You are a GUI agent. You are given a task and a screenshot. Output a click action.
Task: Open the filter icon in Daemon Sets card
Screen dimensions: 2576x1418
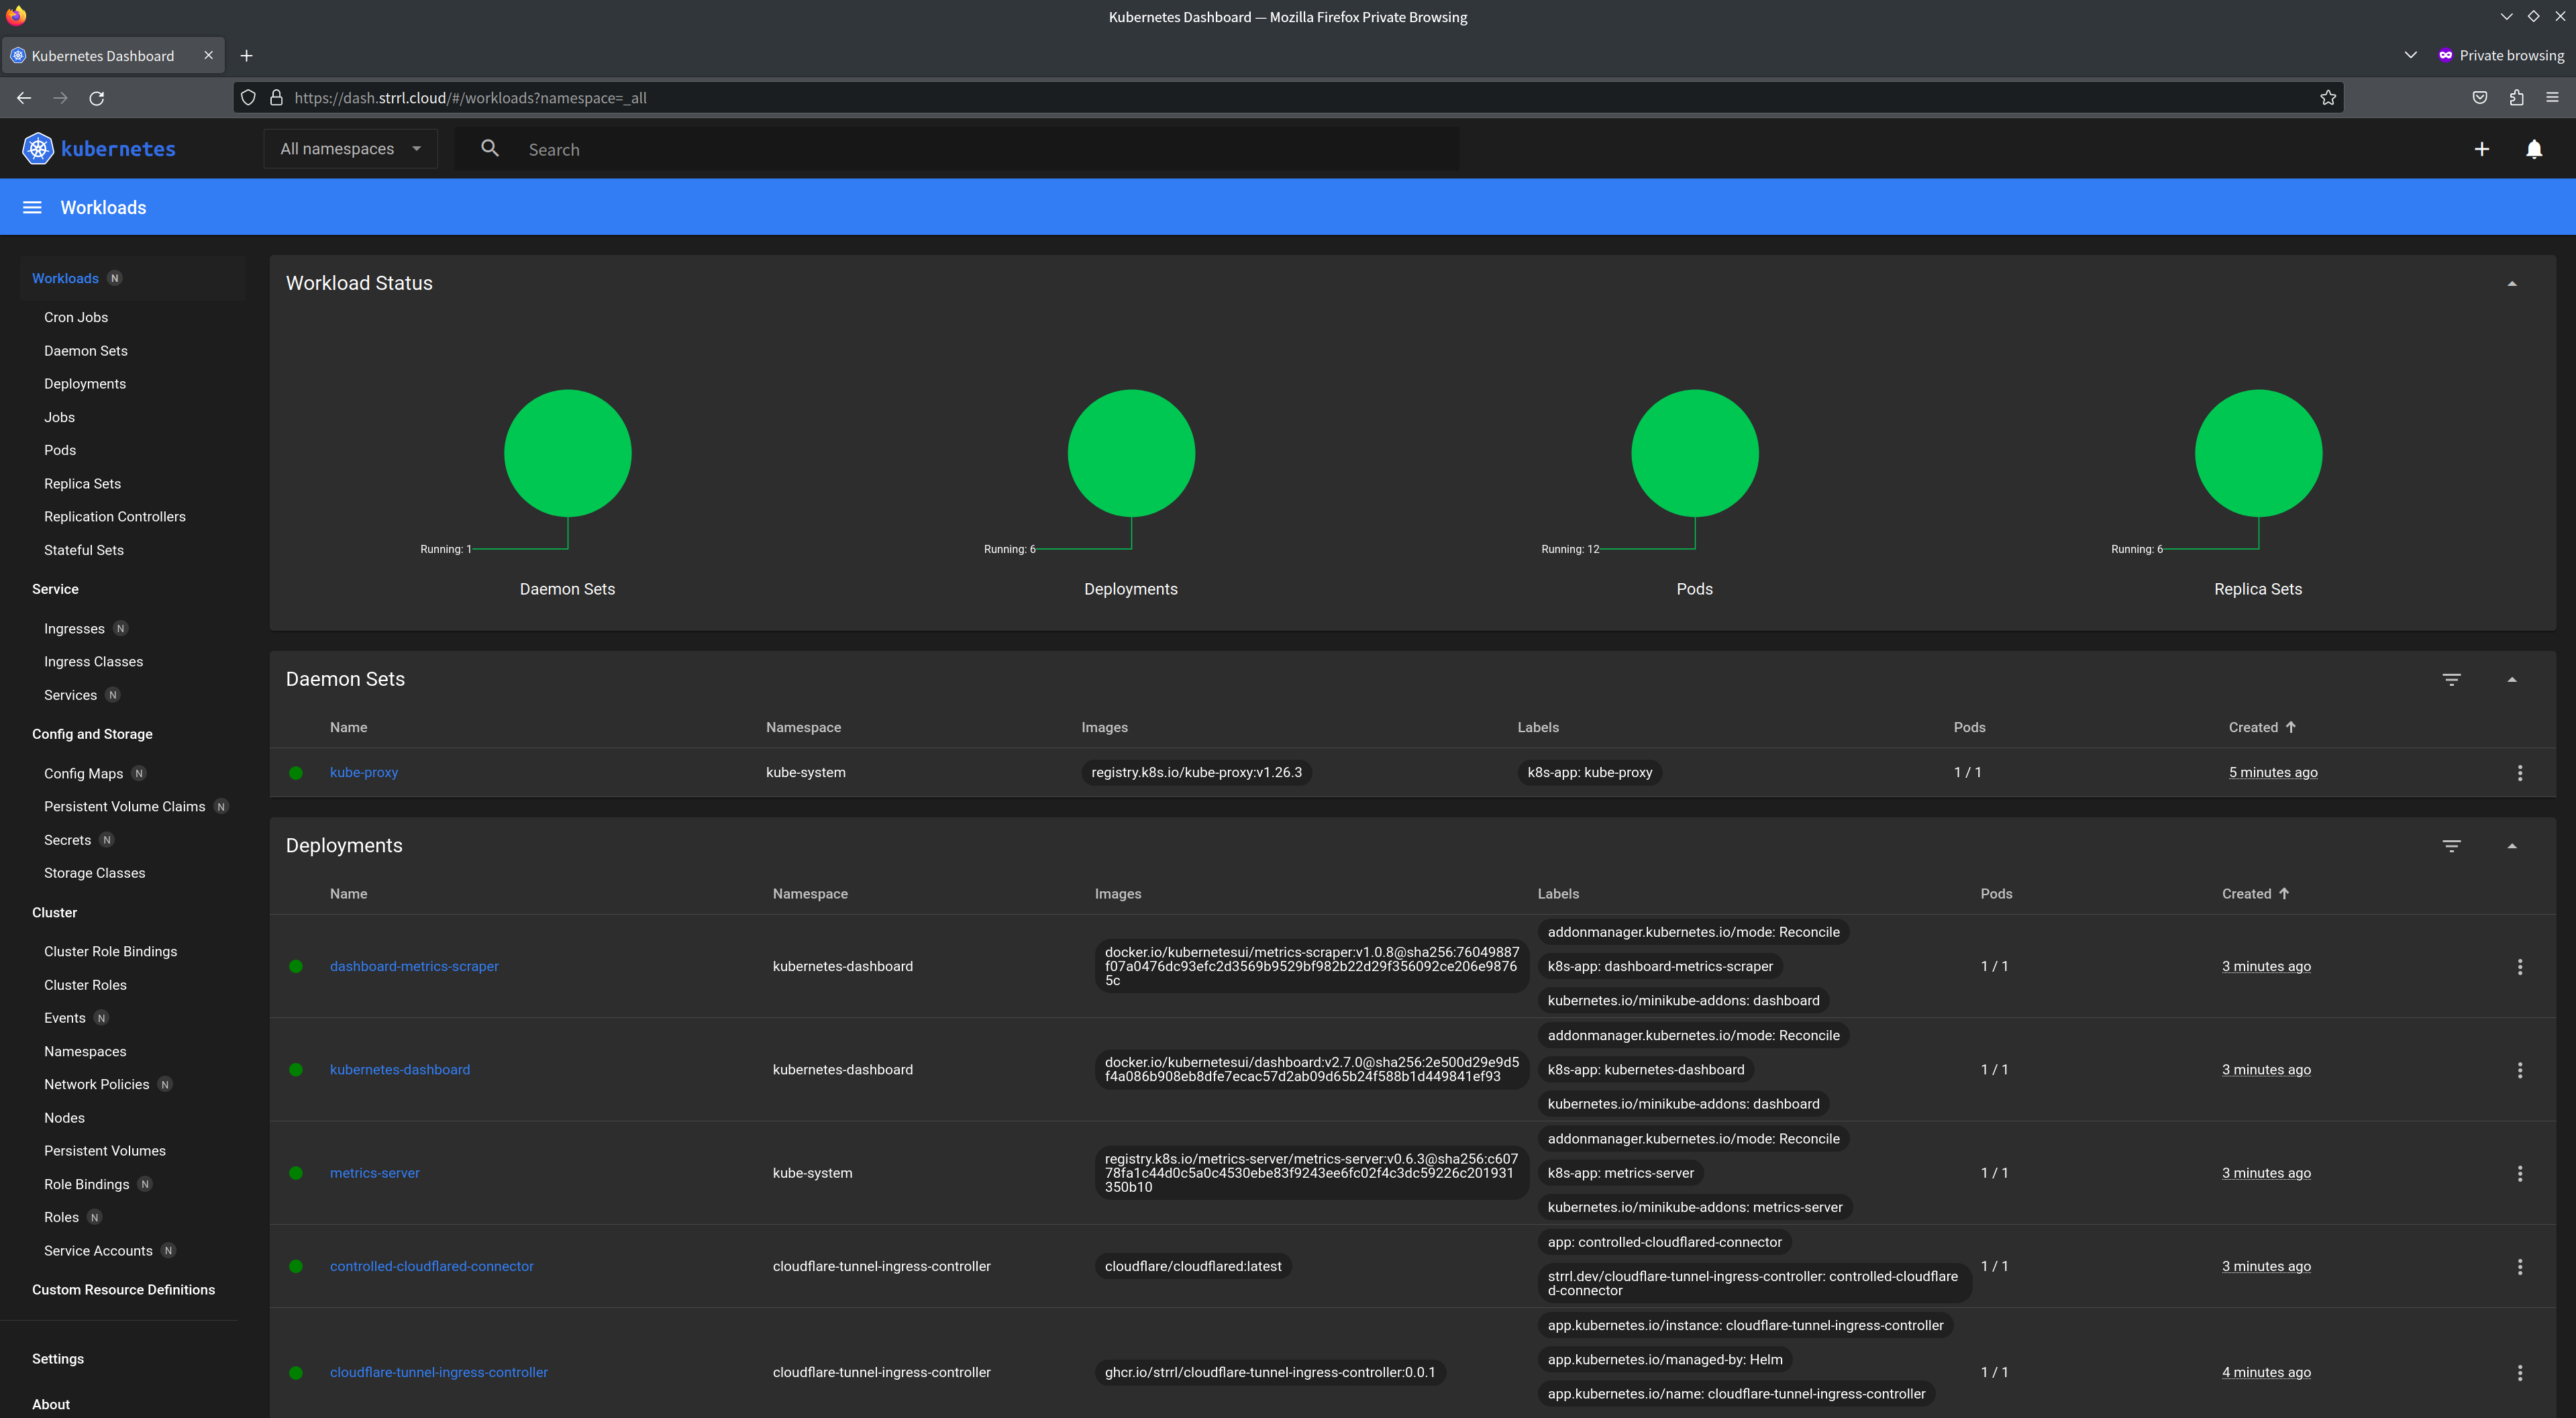tap(2451, 679)
